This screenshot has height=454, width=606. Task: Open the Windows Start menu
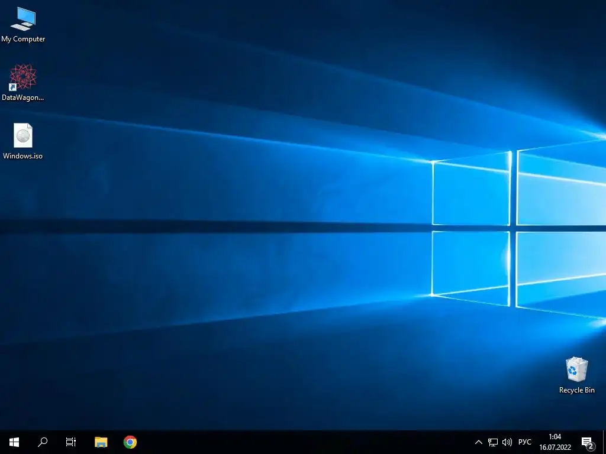tap(14, 442)
